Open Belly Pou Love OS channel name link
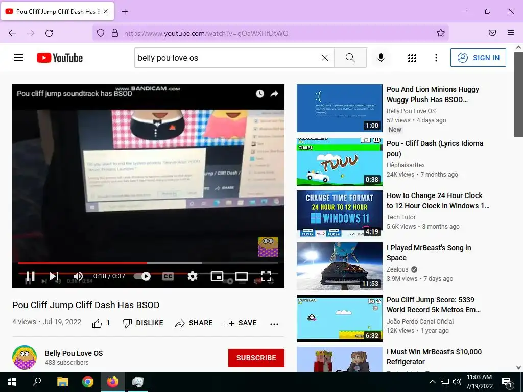Screen dimensions: 523x392 click(74, 353)
